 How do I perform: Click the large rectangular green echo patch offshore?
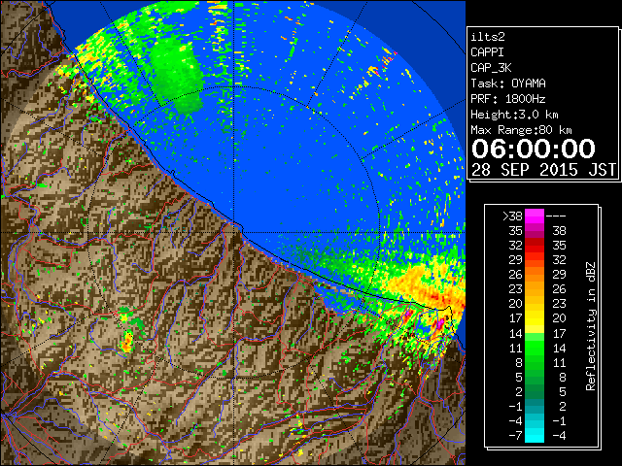click(177, 76)
